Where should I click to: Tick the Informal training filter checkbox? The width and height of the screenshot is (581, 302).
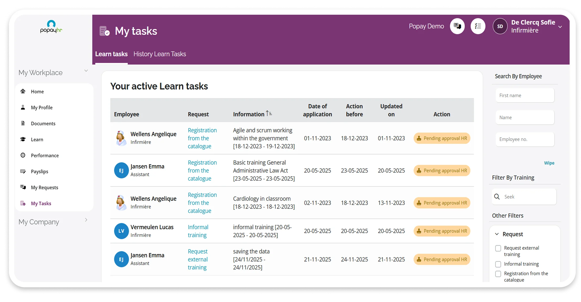pyautogui.click(x=498, y=264)
